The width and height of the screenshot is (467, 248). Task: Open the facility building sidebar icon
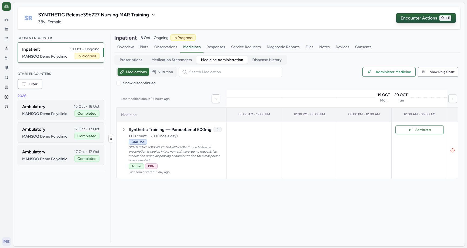pos(6,19)
